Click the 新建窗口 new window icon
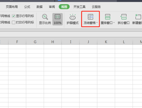Image resolution: width=142 pixels, height=108 pixels. coord(138,17)
